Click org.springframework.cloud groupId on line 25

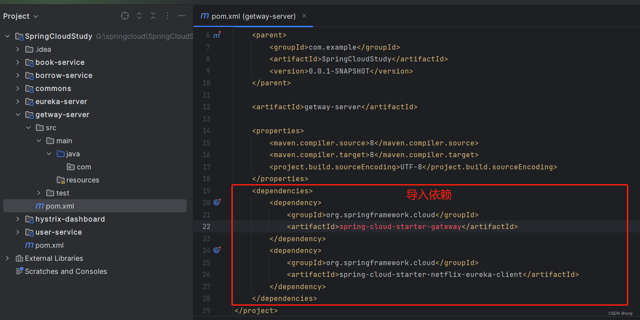pos(381,263)
